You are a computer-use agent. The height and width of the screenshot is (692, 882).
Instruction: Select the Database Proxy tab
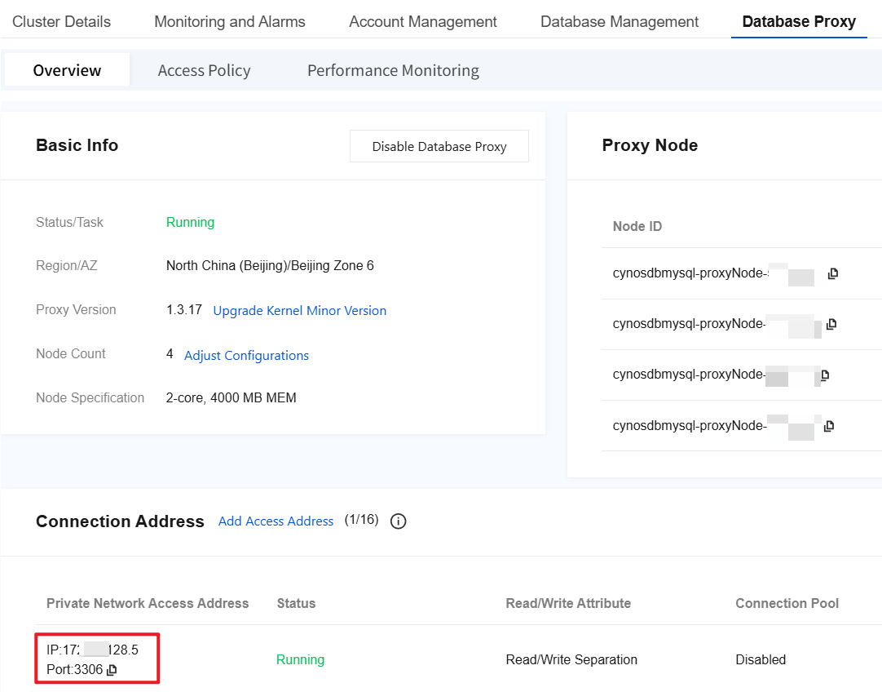(x=799, y=22)
